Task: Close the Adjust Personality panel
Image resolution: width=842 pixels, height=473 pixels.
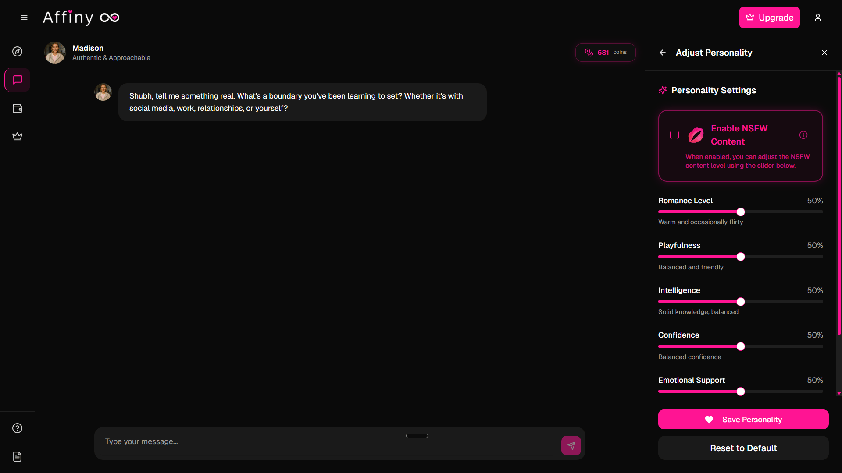Action: tap(824, 52)
